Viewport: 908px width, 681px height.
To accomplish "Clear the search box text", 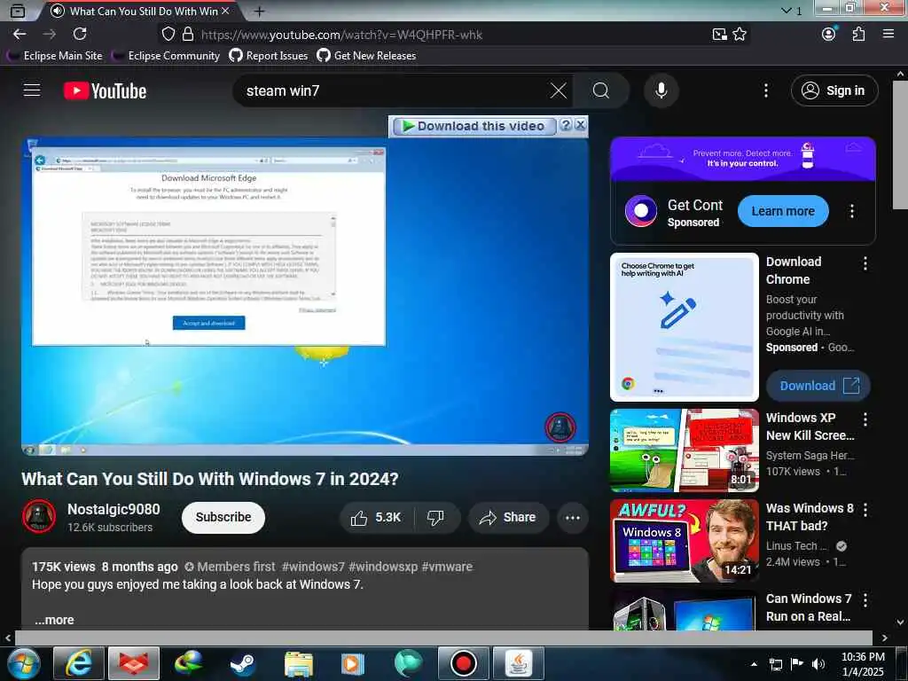I will pyautogui.click(x=559, y=90).
